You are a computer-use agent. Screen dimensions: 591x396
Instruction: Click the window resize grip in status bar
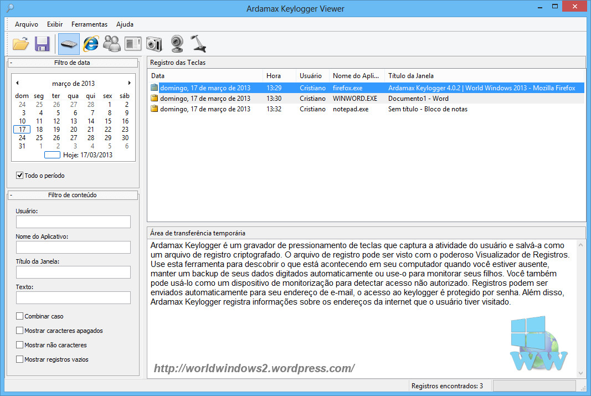pos(583,388)
